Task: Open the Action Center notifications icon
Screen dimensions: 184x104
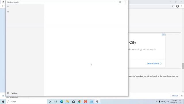Action: coord(180,101)
